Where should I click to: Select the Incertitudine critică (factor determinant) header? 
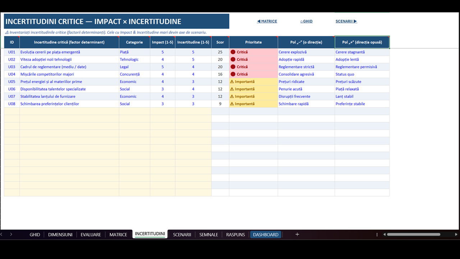pos(69,42)
